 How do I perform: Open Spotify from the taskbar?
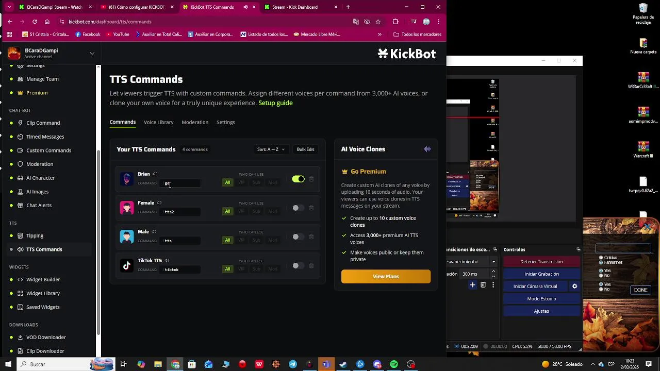click(394, 364)
